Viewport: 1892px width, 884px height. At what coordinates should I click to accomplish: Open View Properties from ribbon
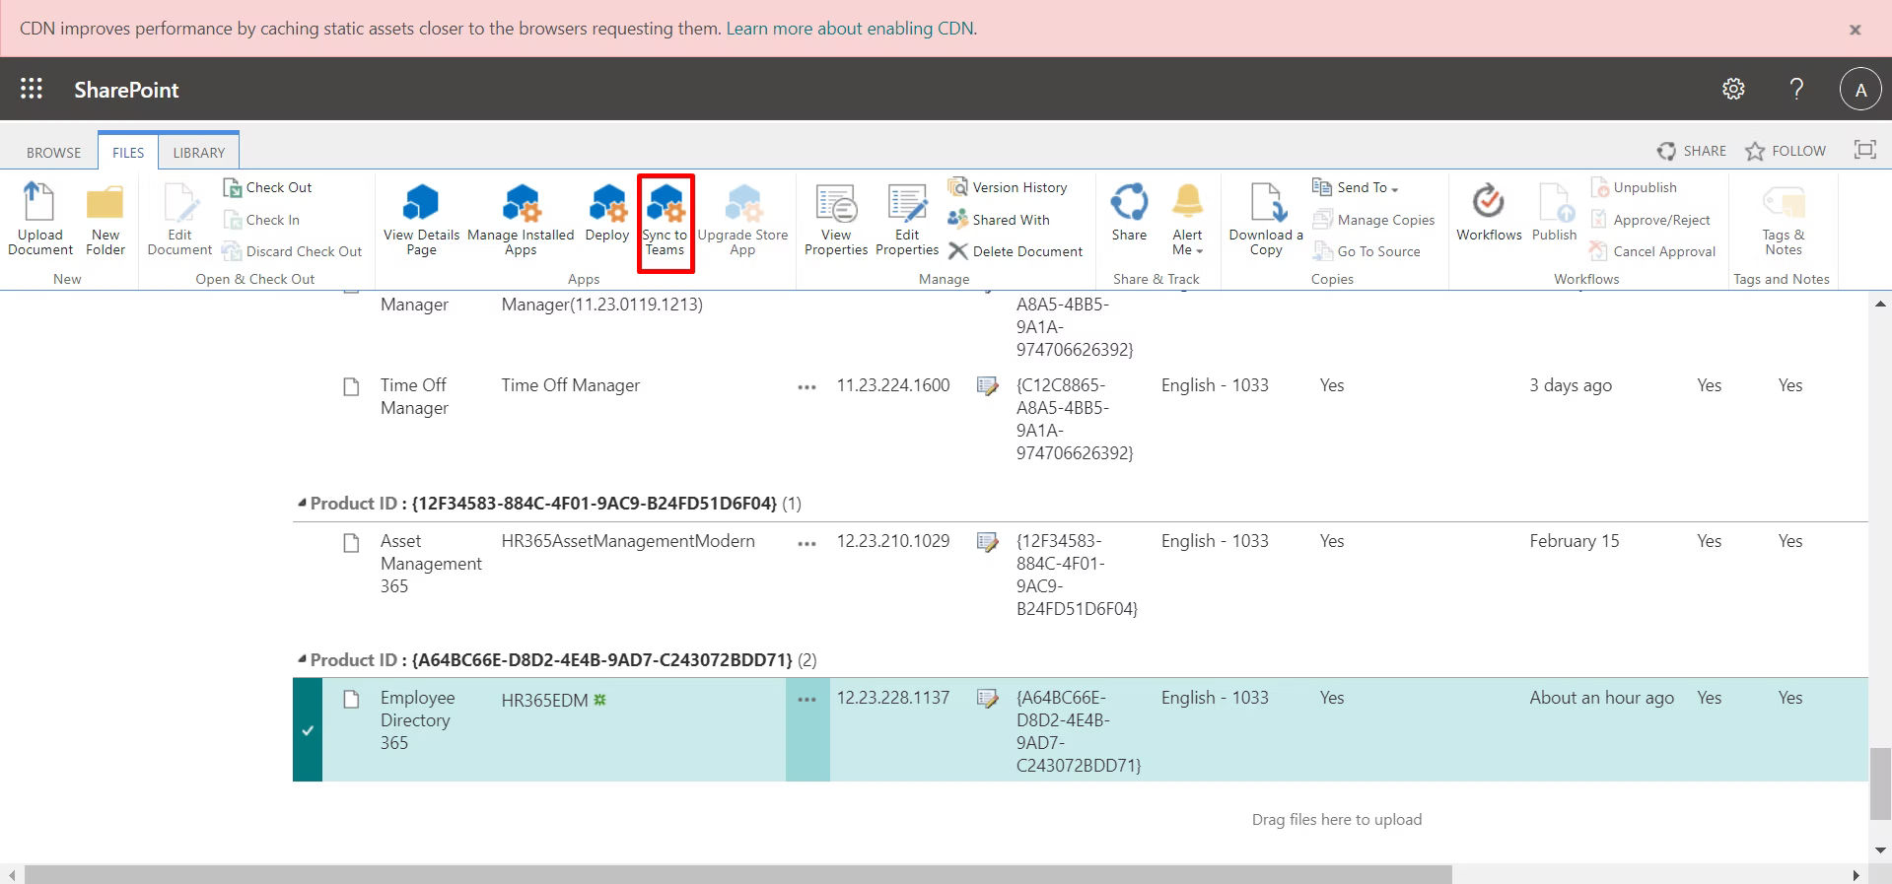click(836, 219)
